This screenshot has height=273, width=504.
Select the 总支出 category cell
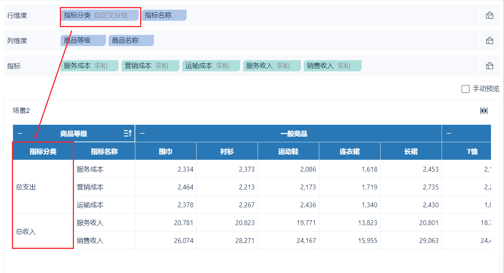click(26, 187)
